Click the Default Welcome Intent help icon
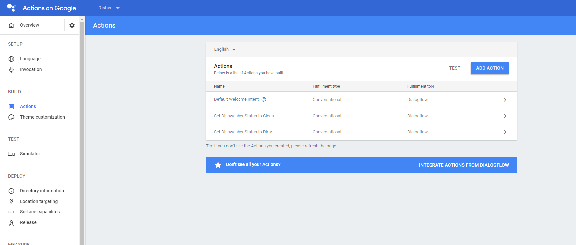This screenshot has height=245, width=576. (x=264, y=99)
